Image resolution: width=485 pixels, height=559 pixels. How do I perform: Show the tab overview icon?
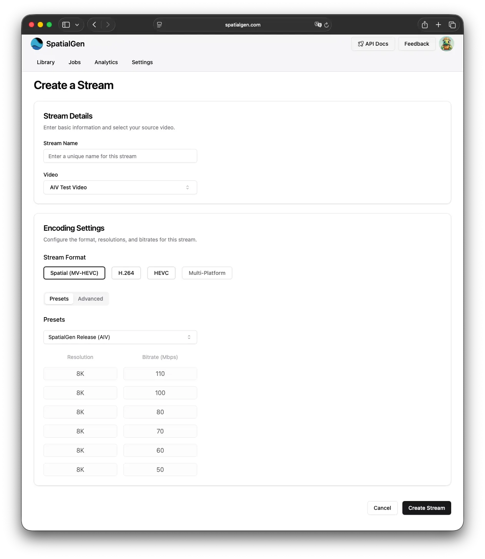452,25
